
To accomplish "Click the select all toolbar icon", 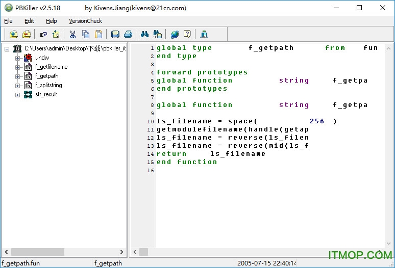I will tap(56, 34).
